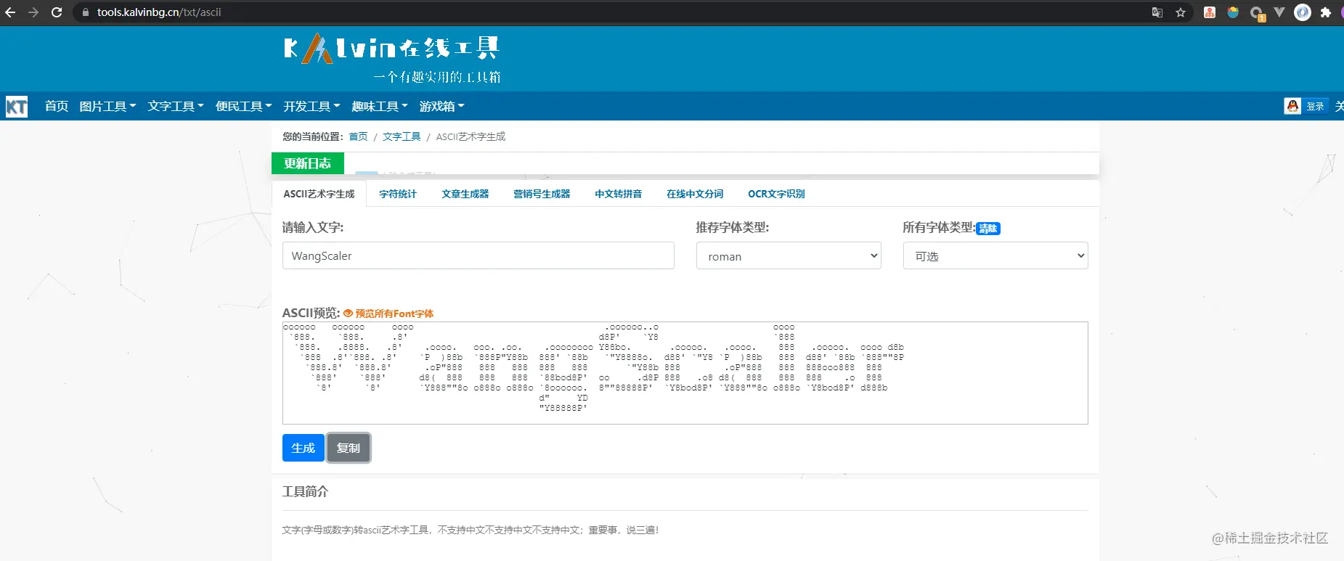
Task: Click the green 更新日志 label
Action: click(308, 163)
